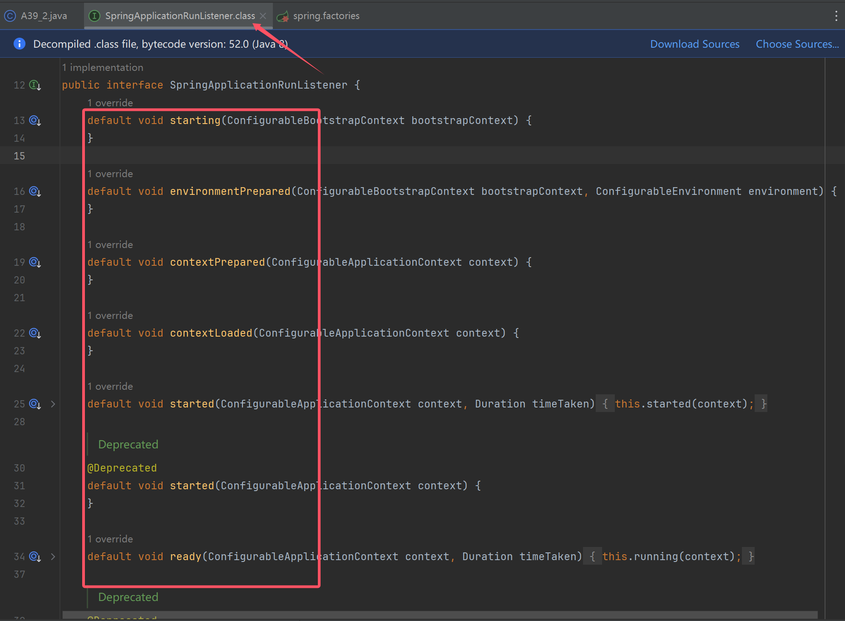The height and width of the screenshot is (621, 845).
Task: Click the deprecated 'started' method name on line 31
Action: pyautogui.click(x=192, y=486)
